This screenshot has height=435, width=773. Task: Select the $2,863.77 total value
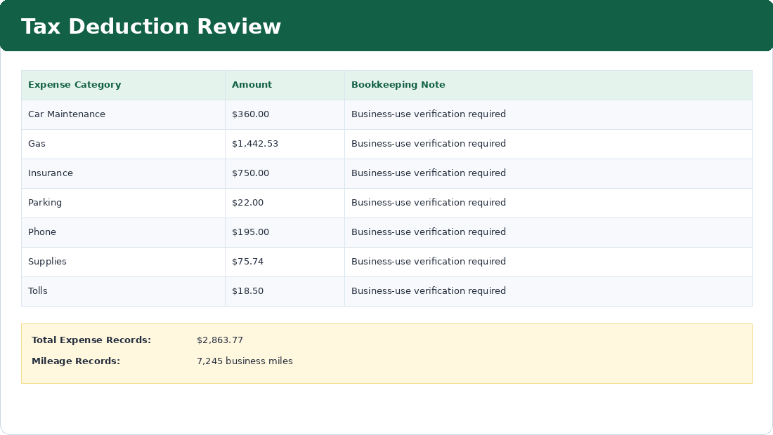click(x=220, y=340)
